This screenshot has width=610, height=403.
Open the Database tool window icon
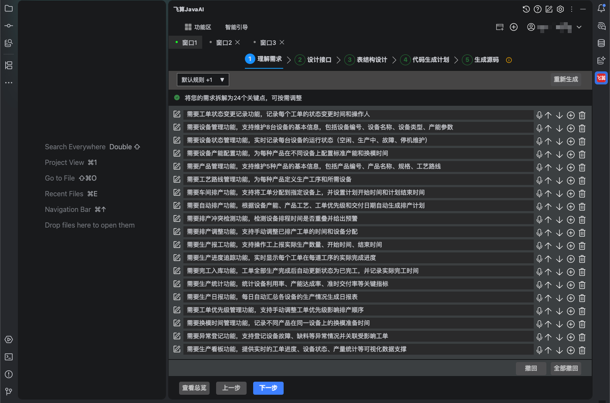click(601, 43)
